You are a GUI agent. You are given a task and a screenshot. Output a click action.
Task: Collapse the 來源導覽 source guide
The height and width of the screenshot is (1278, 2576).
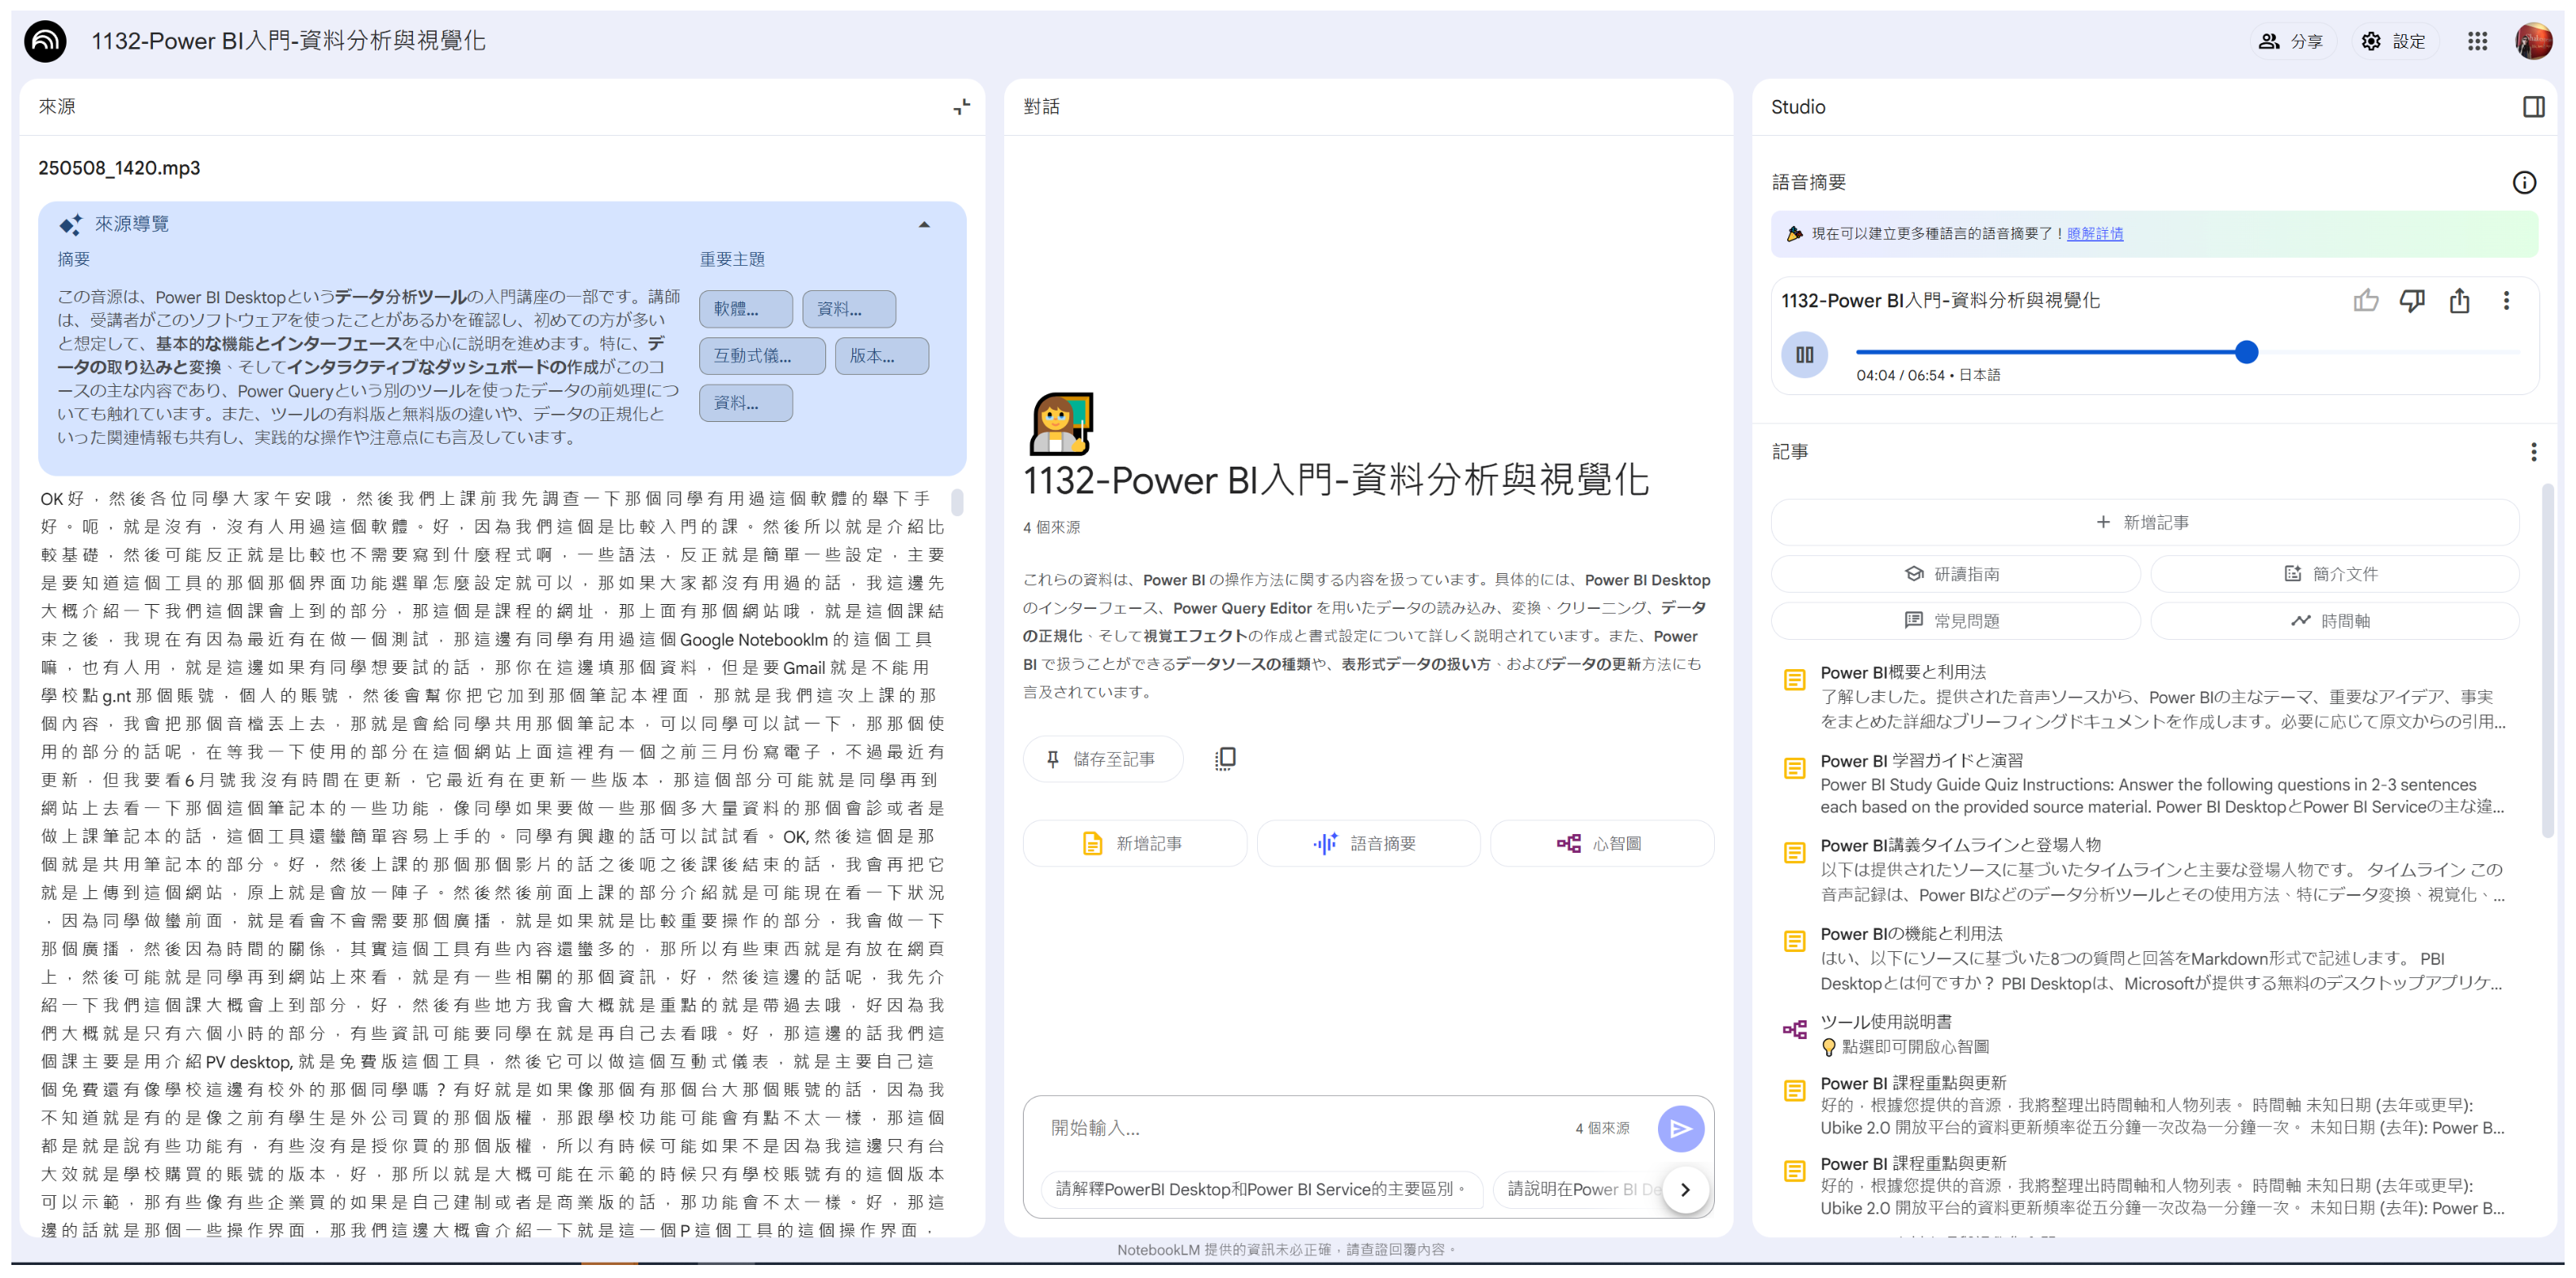coord(924,225)
